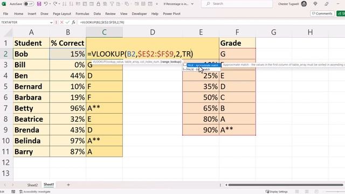Screen dimensions: 345x194
Task: Click the green Share button
Action: 341,13
